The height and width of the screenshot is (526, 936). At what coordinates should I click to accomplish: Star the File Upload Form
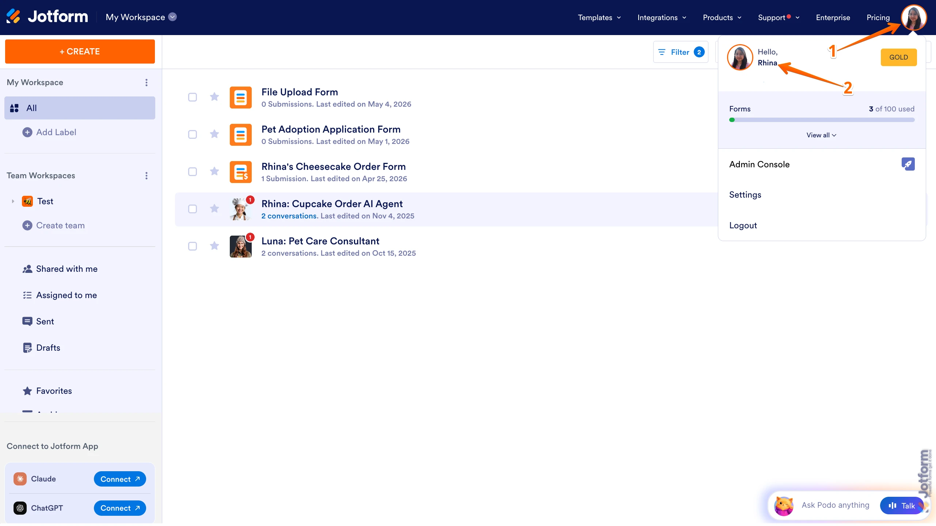point(214,97)
